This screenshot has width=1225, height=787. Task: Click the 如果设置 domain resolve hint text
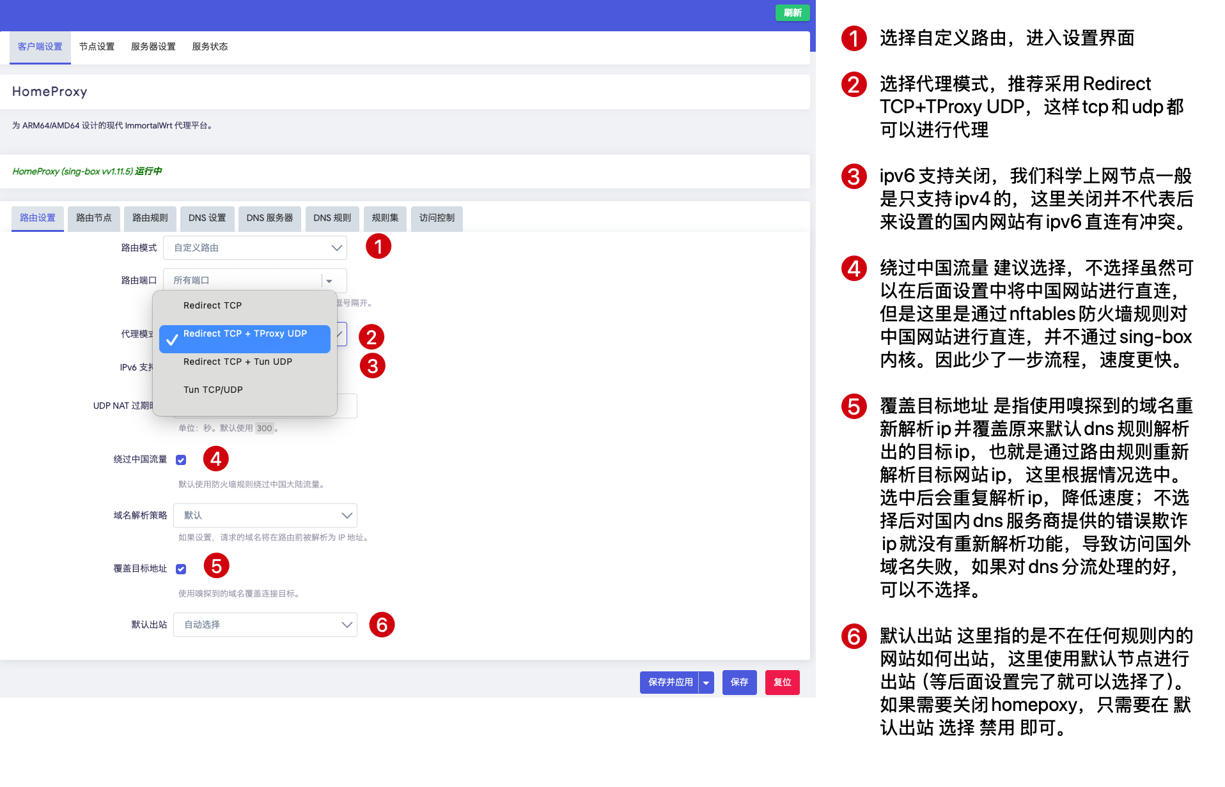click(275, 537)
